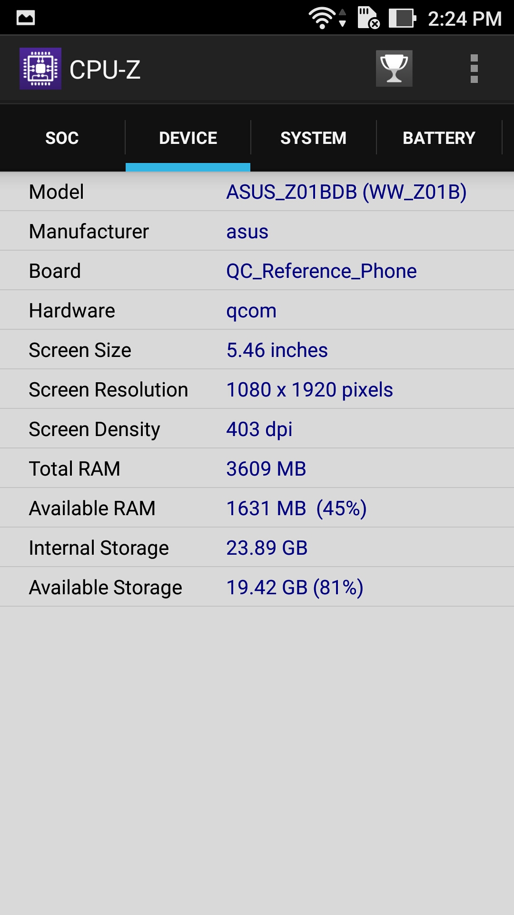Tap the clock showing 2:24 PM

[x=465, y=19]
